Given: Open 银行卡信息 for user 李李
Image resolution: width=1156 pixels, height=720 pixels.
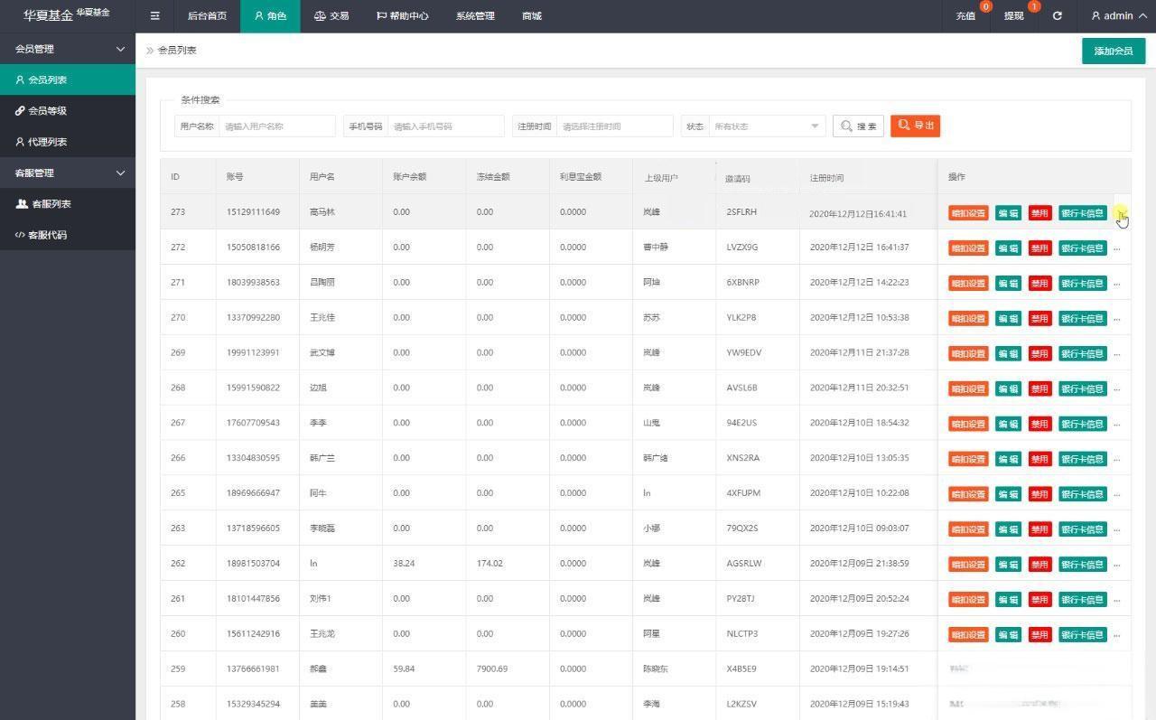Looking at the screenshot, I should click(x=1082, y=424).
